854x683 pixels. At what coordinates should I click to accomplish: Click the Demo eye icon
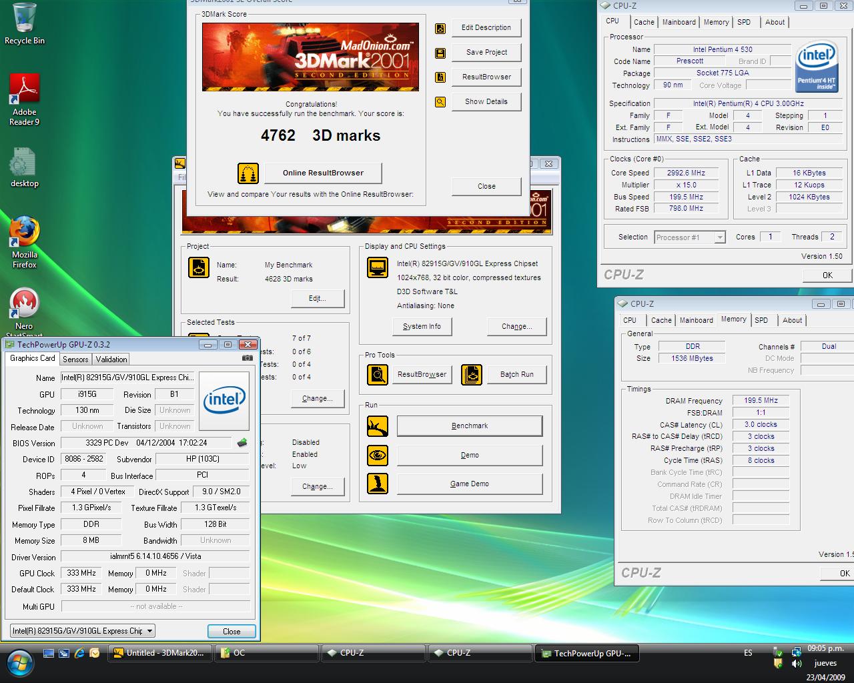point(378,456)
